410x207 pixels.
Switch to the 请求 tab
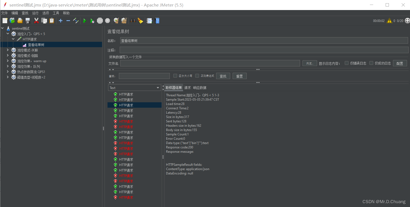[x=188, y=88]
